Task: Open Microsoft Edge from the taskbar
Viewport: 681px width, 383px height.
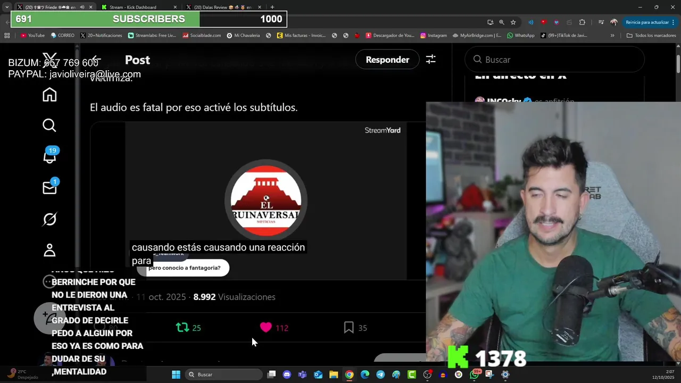Action: coord(365,374)
